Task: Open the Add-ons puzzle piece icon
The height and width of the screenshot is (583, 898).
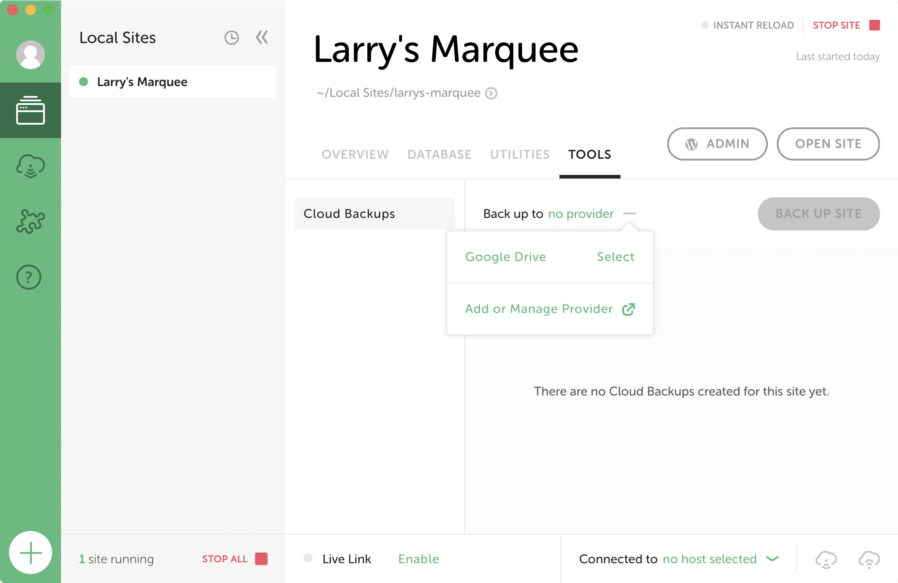Action: point(31,222)
